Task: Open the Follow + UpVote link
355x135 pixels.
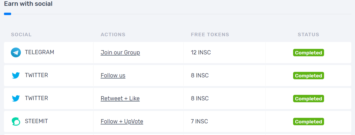Action: point(122,122)
